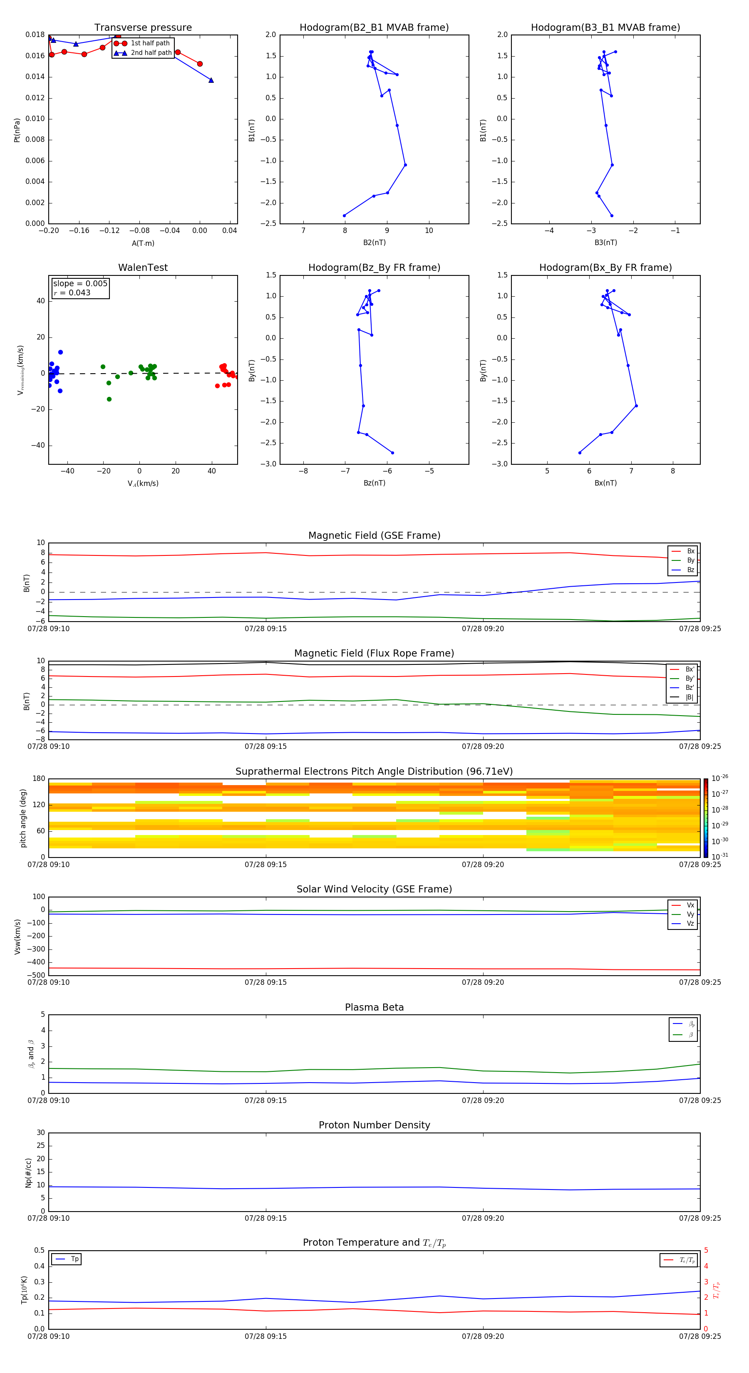Click the "pitch angle (deg)" y-axis label
The height and width of the screenshot is (1373, 749).
click(23, 818)
